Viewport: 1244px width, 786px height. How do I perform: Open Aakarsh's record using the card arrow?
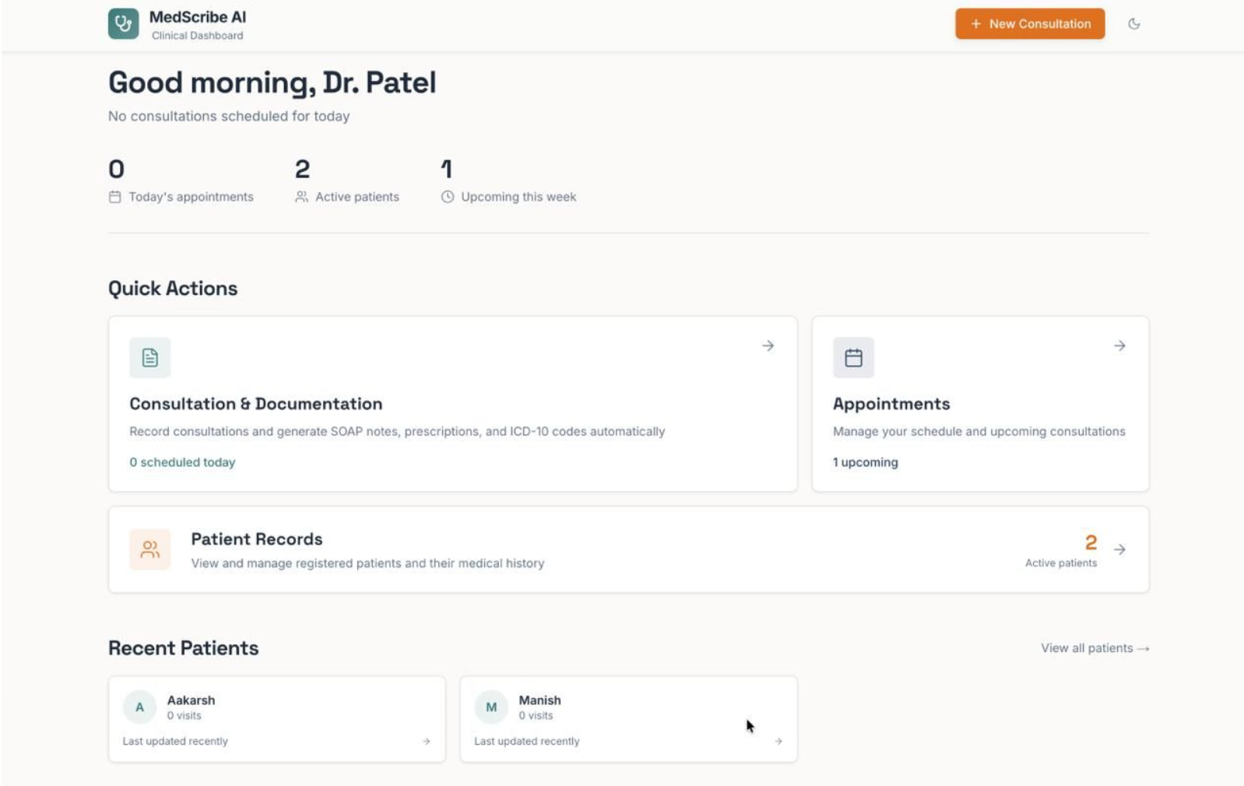click(426, 742)
